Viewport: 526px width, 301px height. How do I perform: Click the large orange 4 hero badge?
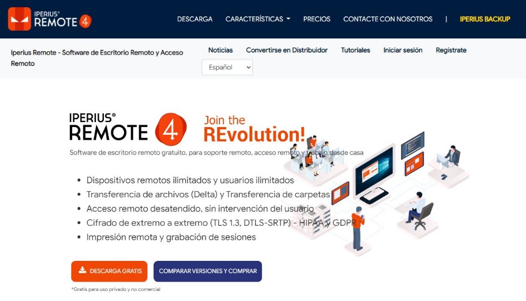171,129
